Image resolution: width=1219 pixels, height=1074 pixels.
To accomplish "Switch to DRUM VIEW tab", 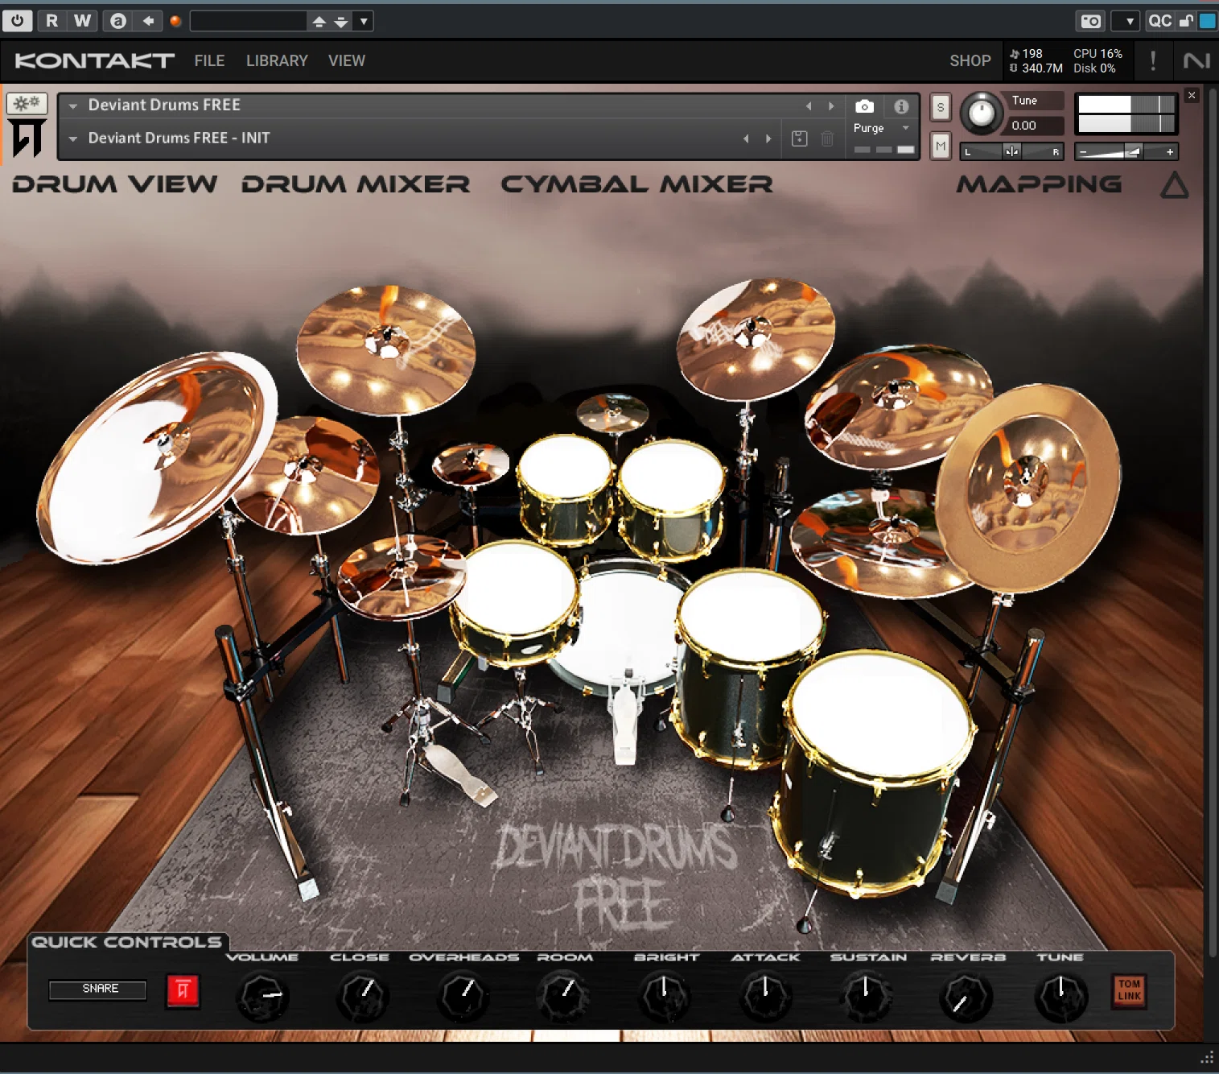I will [x=115, y=184].
